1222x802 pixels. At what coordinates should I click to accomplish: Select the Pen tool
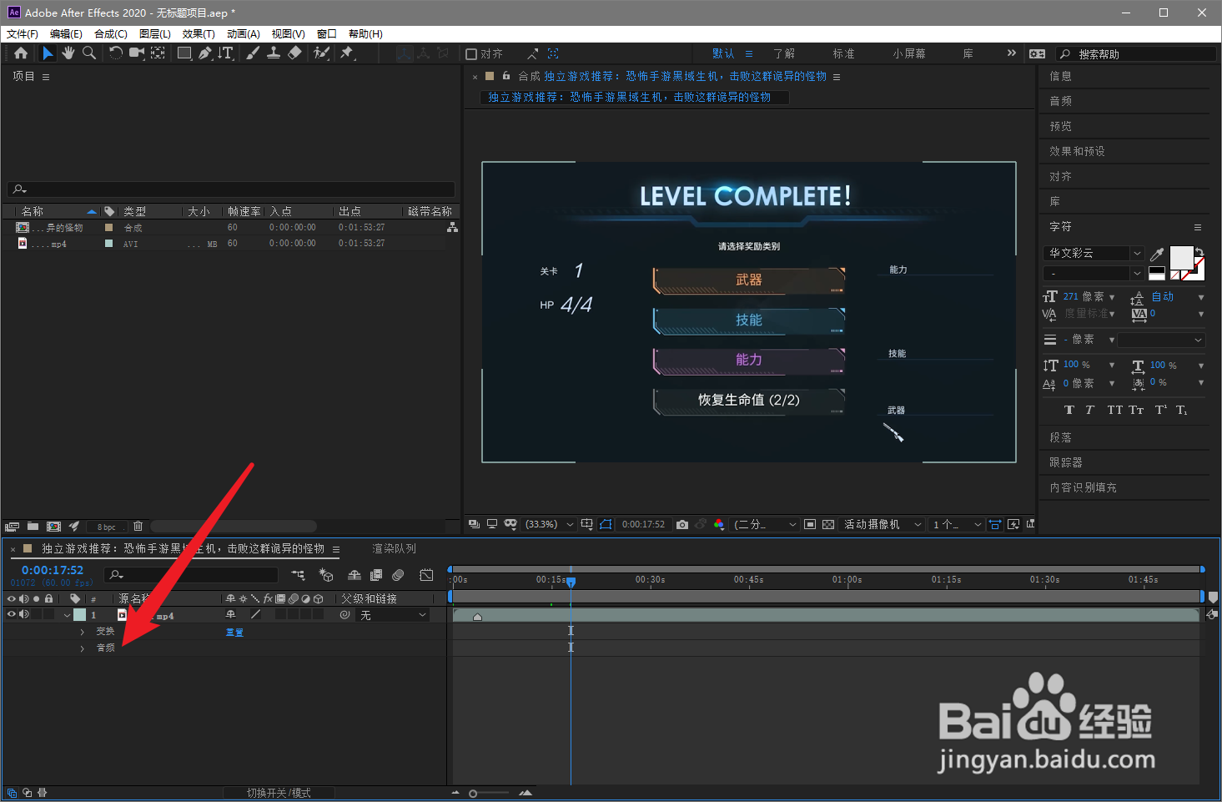pos(205,53)
